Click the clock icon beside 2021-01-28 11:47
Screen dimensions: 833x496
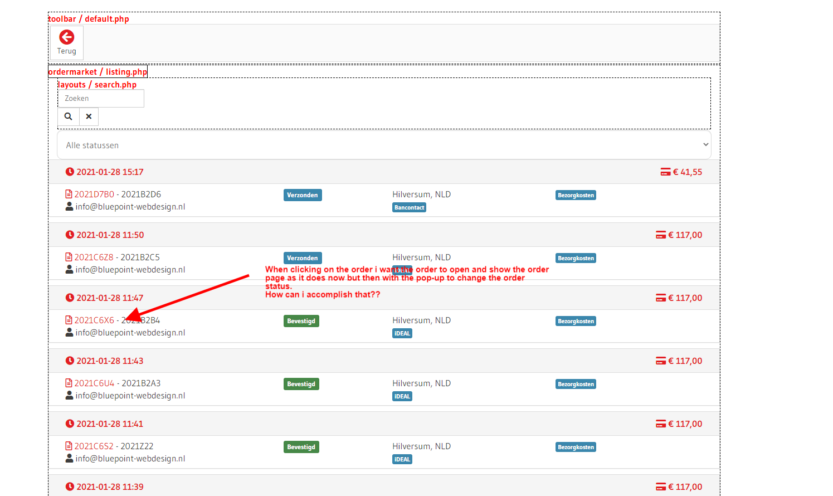click(x=70, y=298)
